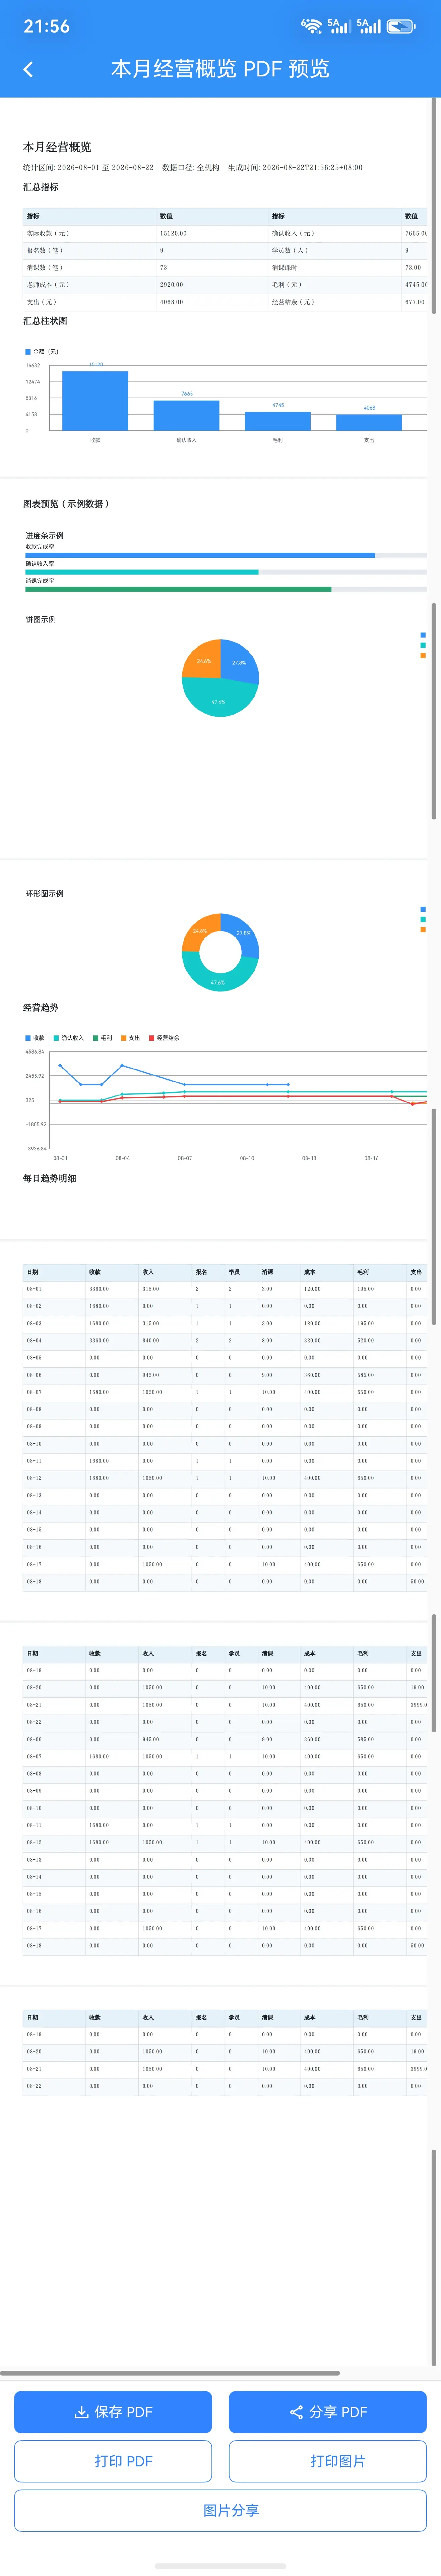441x2576 pixels.
Task: Tap the 收款 legend swatch in 经营趋势
Action: tap(28, 1038)
